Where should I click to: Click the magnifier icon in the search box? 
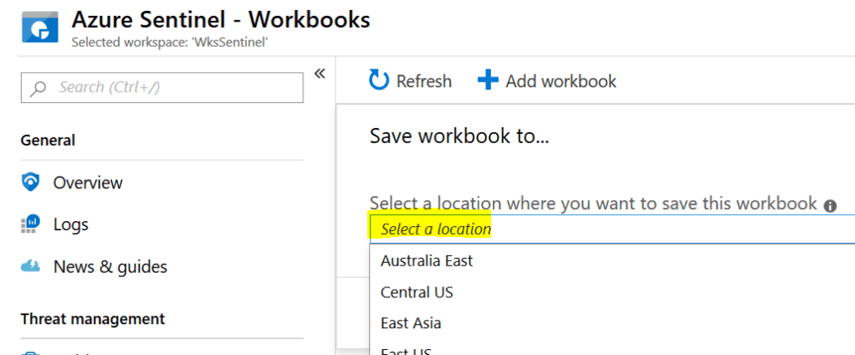(38, 88)
